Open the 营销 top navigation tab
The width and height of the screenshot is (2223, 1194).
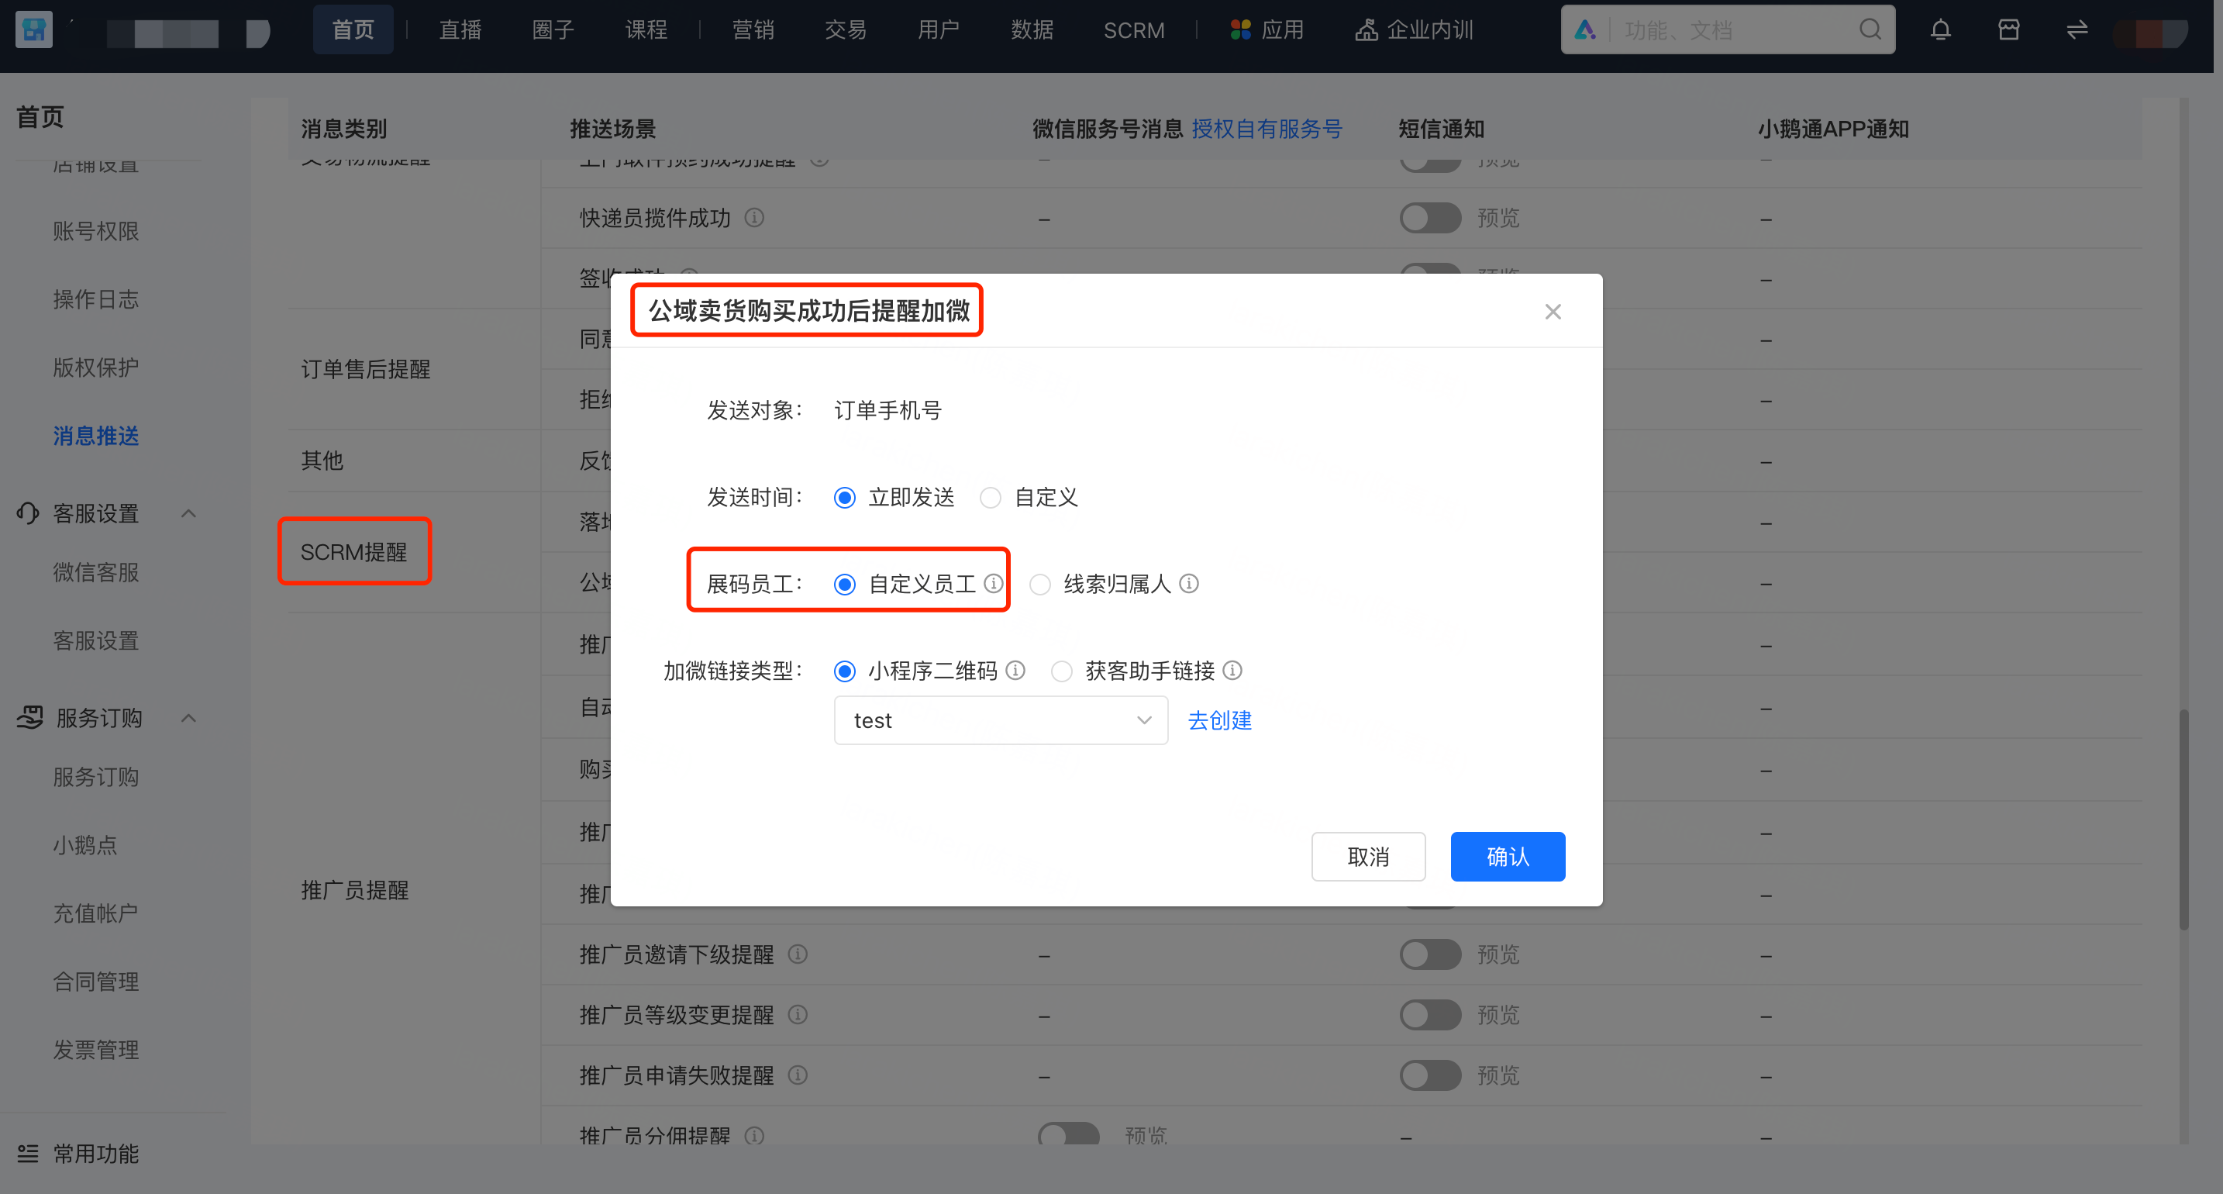click(753, 30)
